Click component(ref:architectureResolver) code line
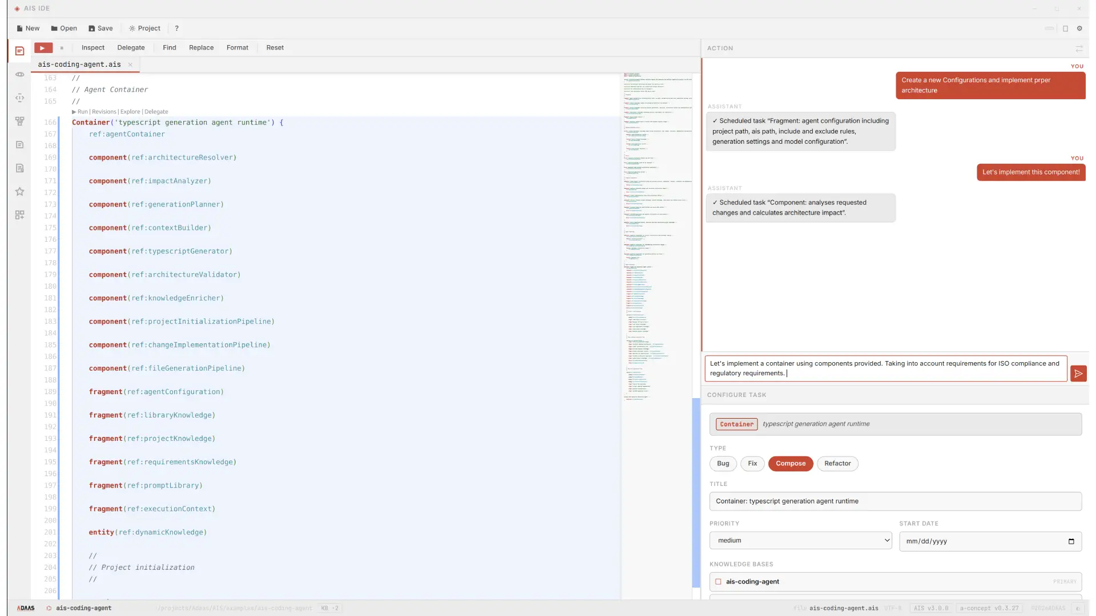The image size is (1096, 616). (163, 158)
